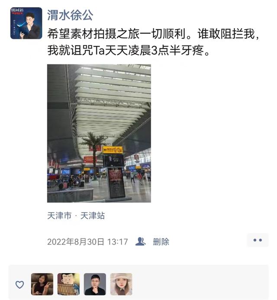
Task: Tap the heart like icon
Action: pyautogui.click(x=19, y=285)
